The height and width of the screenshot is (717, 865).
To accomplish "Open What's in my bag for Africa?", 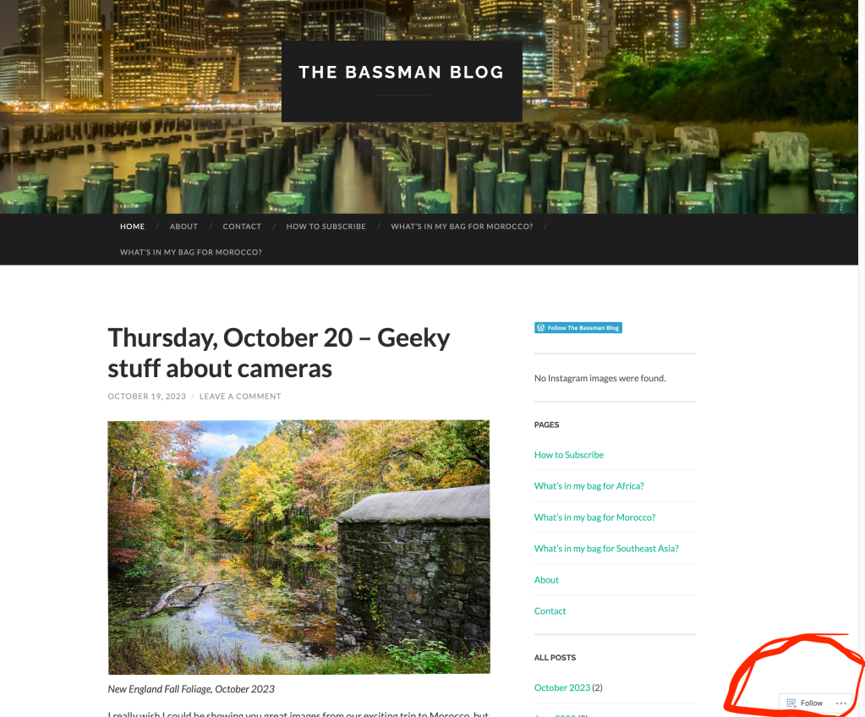I will pyautogui.click(x=589, y=486).
